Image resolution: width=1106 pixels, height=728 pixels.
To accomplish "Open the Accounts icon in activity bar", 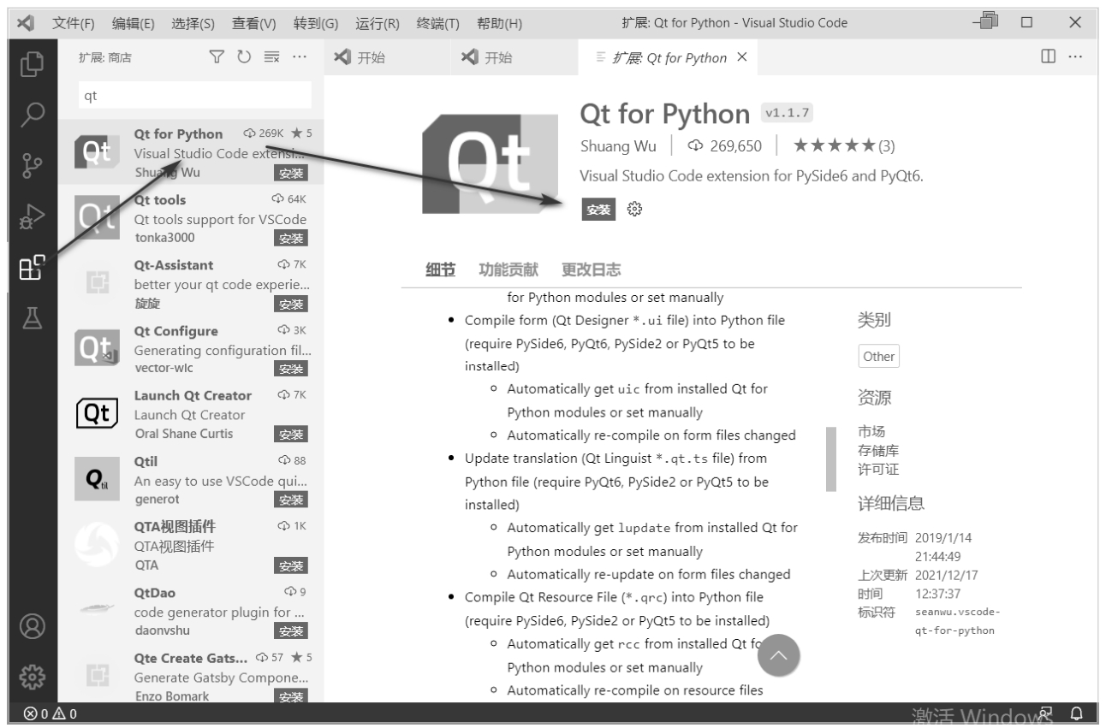I will coord(33,628).
